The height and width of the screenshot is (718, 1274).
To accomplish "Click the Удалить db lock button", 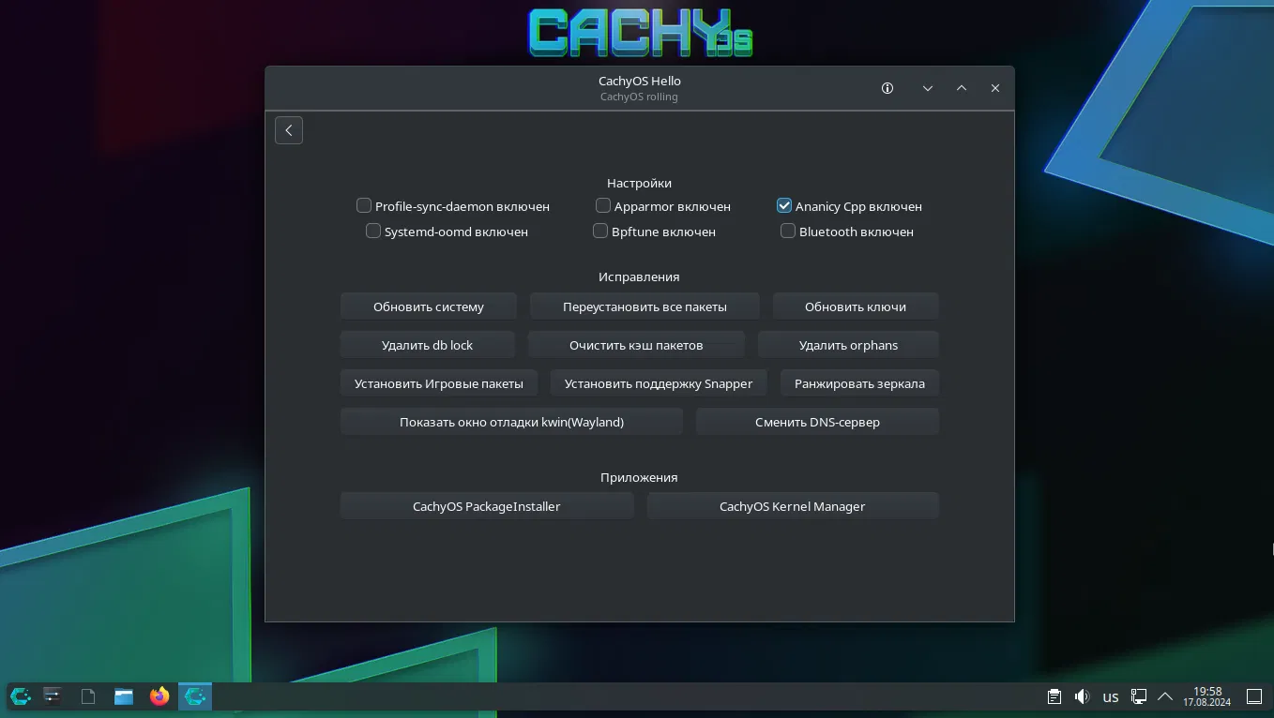I will click(428, 345).
